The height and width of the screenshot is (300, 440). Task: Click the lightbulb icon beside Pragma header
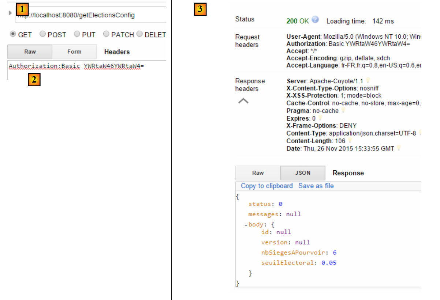coord(343,110)
